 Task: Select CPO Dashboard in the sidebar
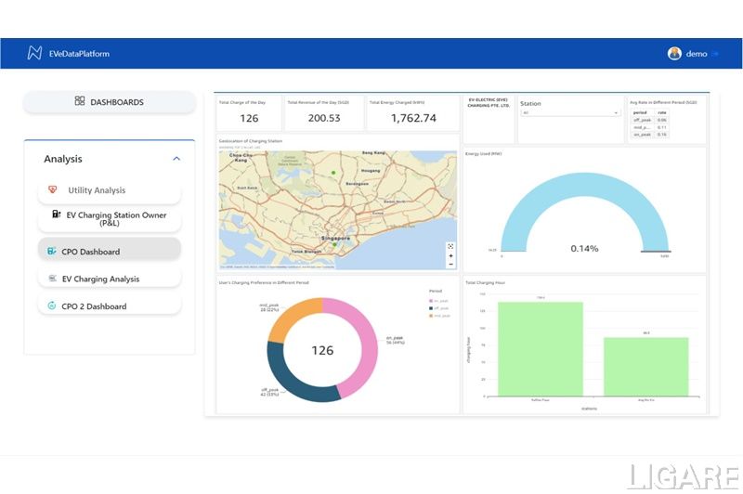tap(110, 252)
